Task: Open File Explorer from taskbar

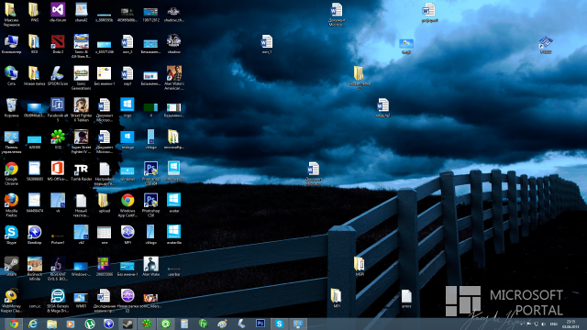Action: (x=52, y=324)
